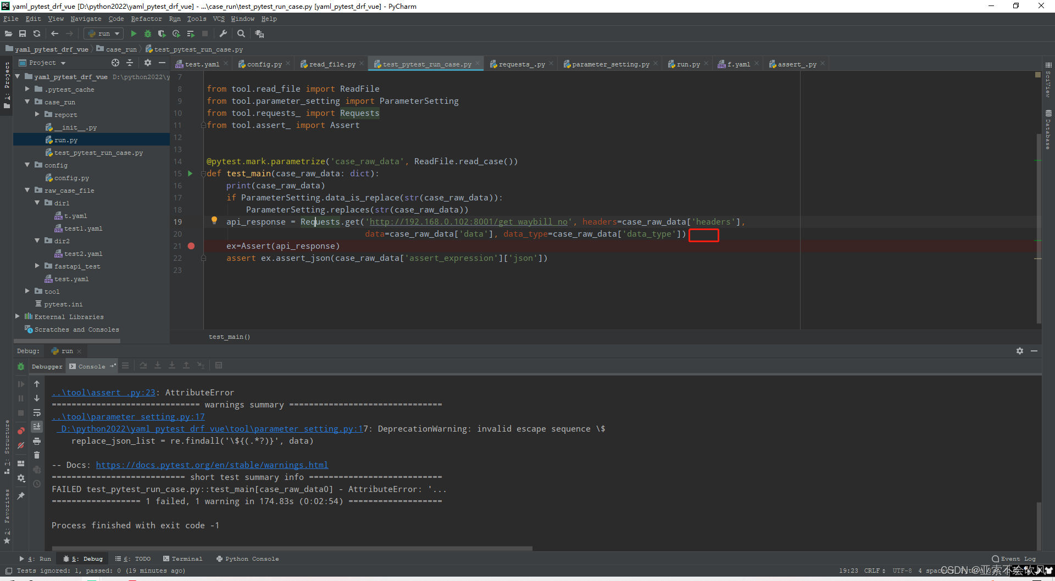
Task: Open the Python Console tool window
Action: coord(248,559)
